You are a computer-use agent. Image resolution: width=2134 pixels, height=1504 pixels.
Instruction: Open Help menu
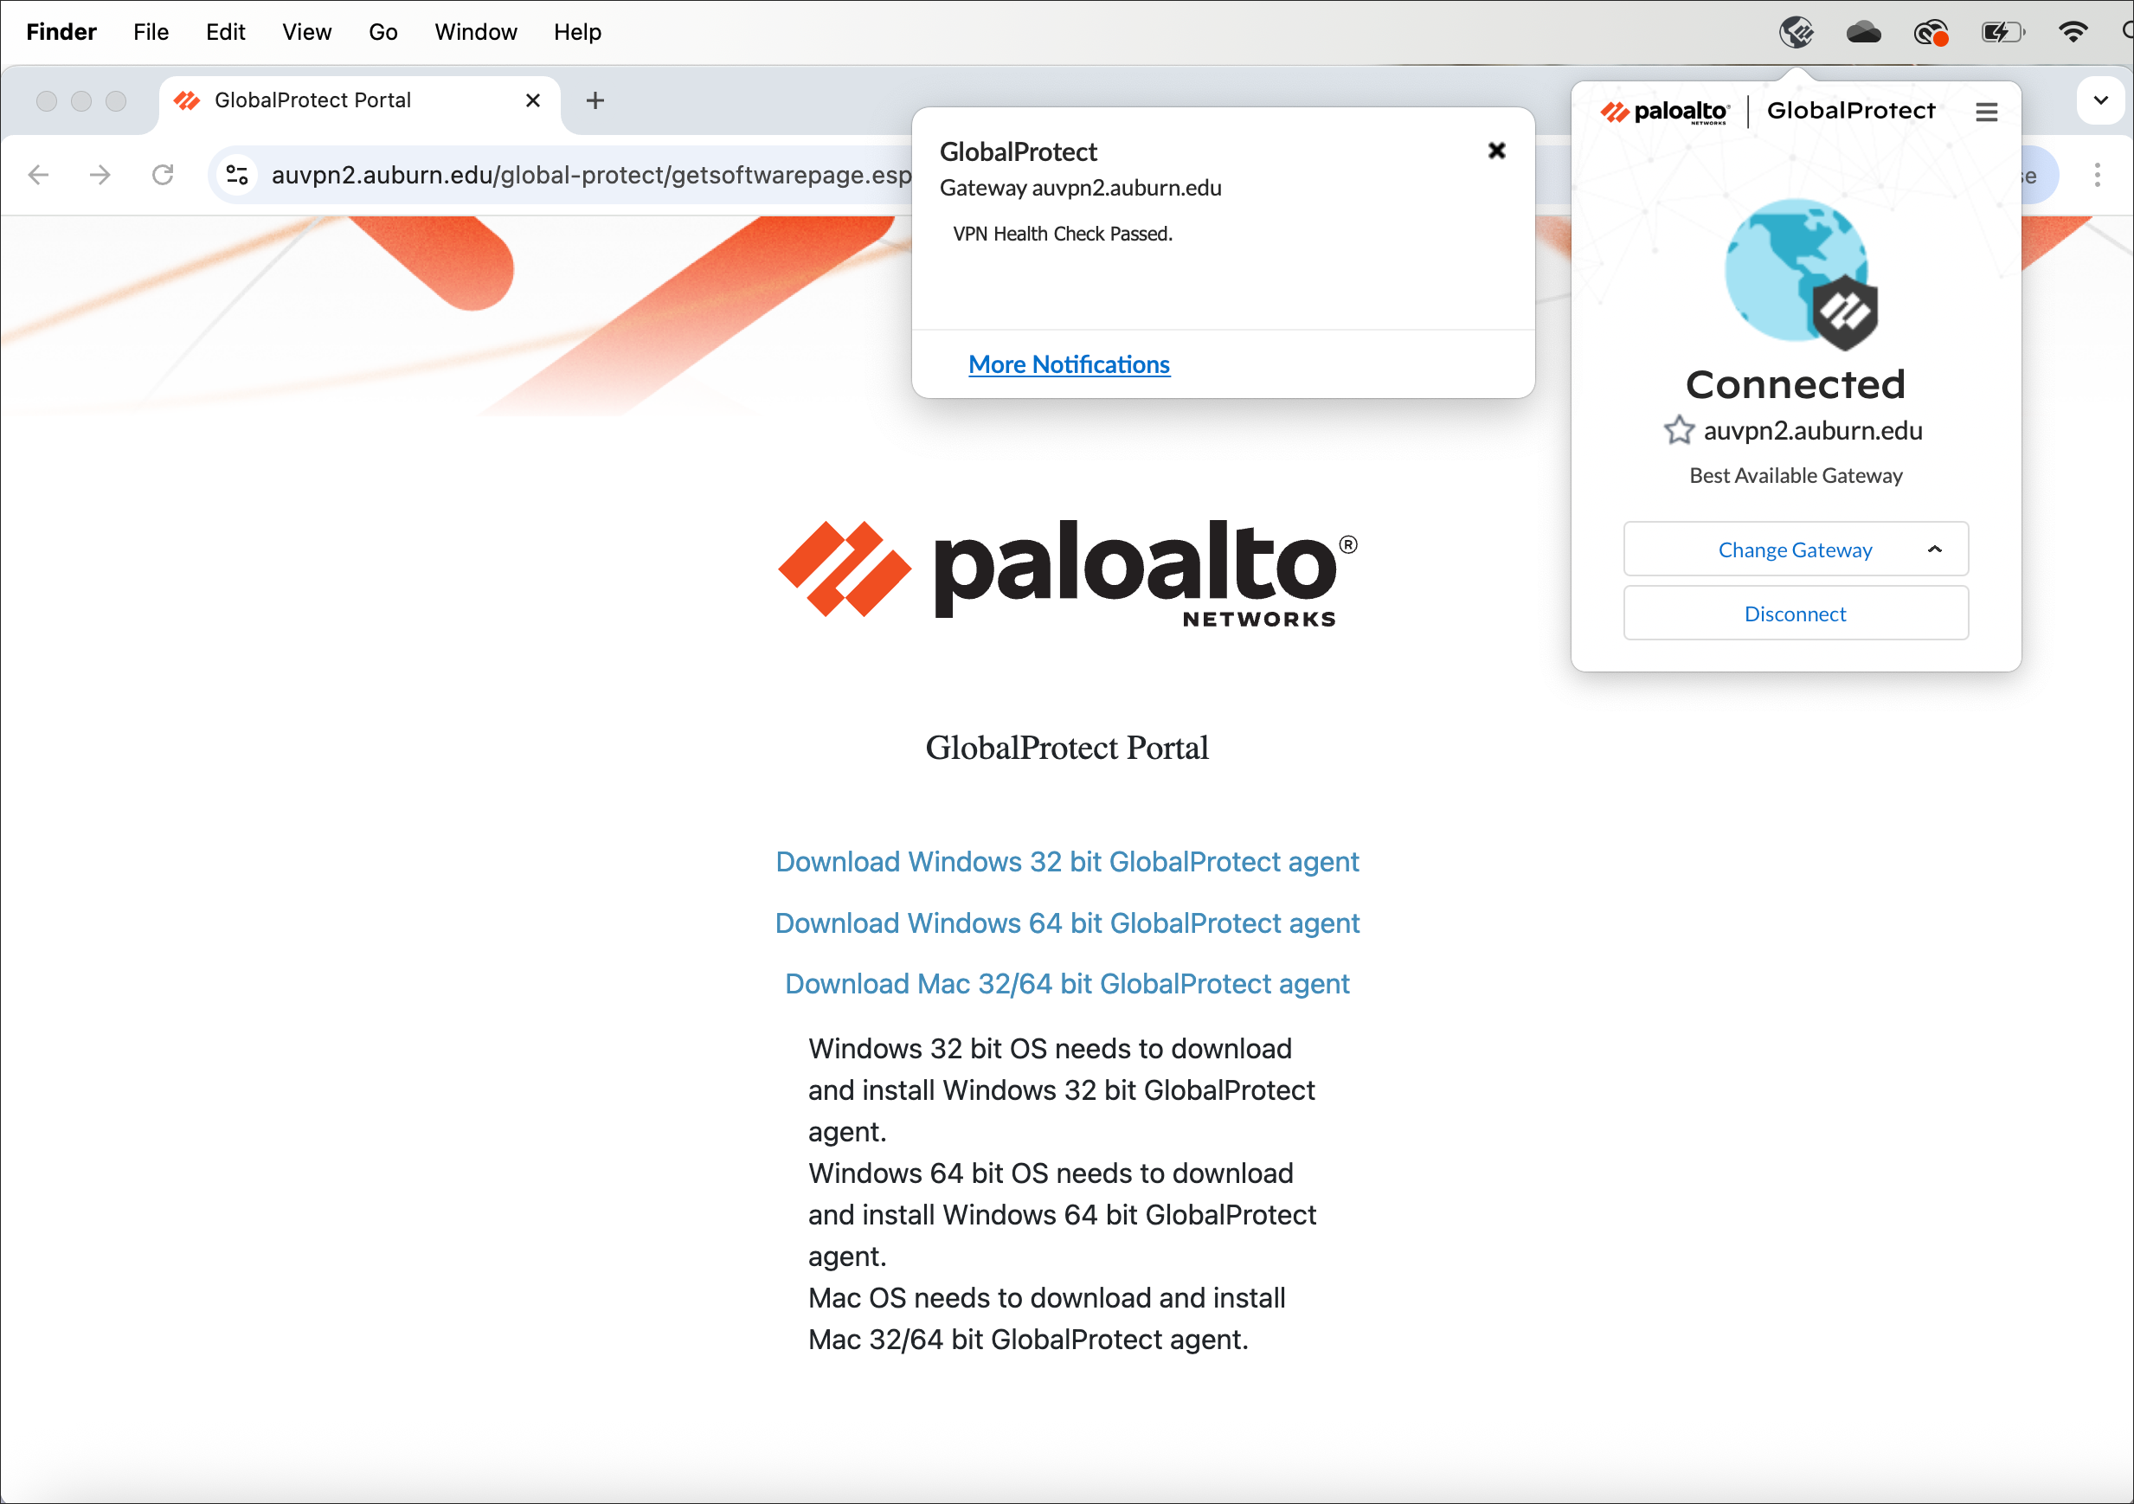pos(577,33)
